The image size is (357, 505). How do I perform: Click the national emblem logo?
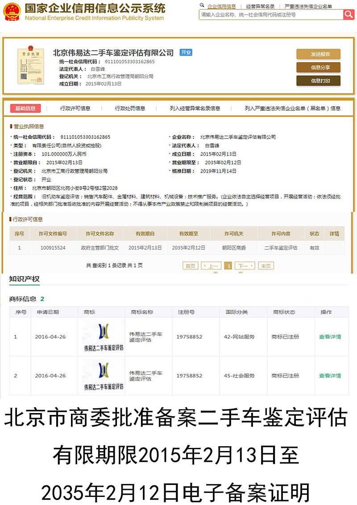[x=12, y=12]
